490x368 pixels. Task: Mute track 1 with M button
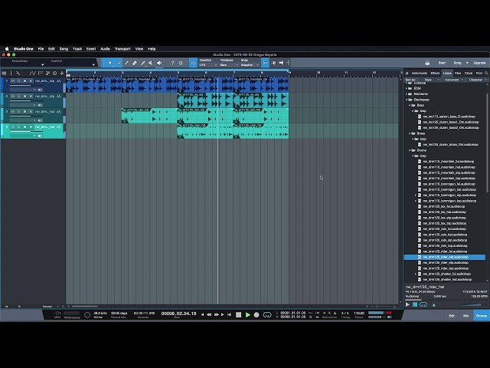(13, 81)
